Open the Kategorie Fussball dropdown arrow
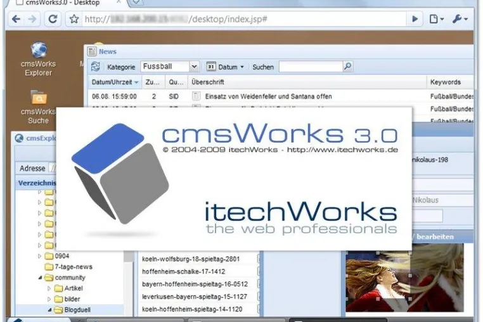The width and height of the screenshot is (483, 322). click(194, 67)
